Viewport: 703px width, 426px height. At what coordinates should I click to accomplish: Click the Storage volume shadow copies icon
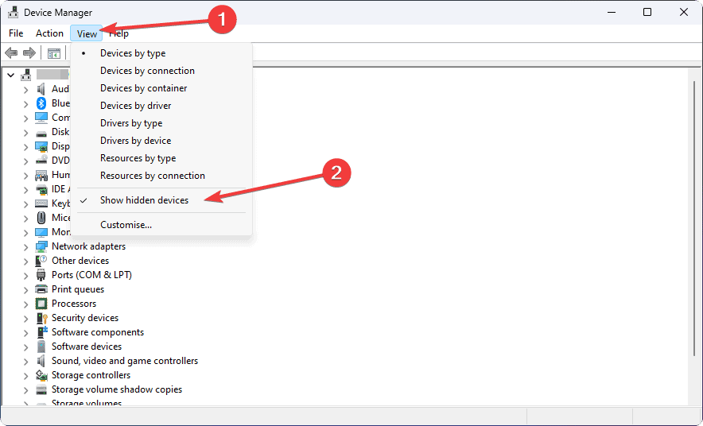click(x=41, y=389)
